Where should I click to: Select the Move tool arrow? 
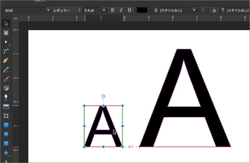[x=6, y=24]
